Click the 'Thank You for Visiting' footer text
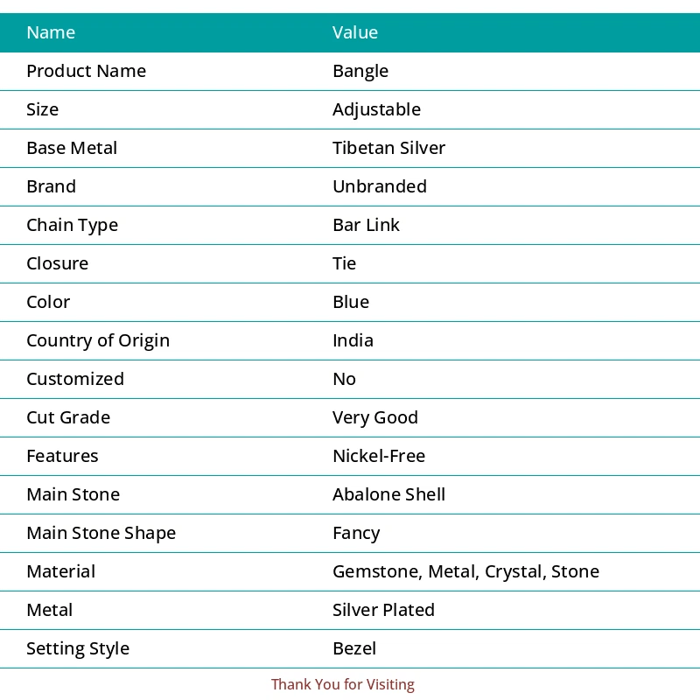Image resolution: width=700 pixels, height=700 pixels. [x=343, y=685]
